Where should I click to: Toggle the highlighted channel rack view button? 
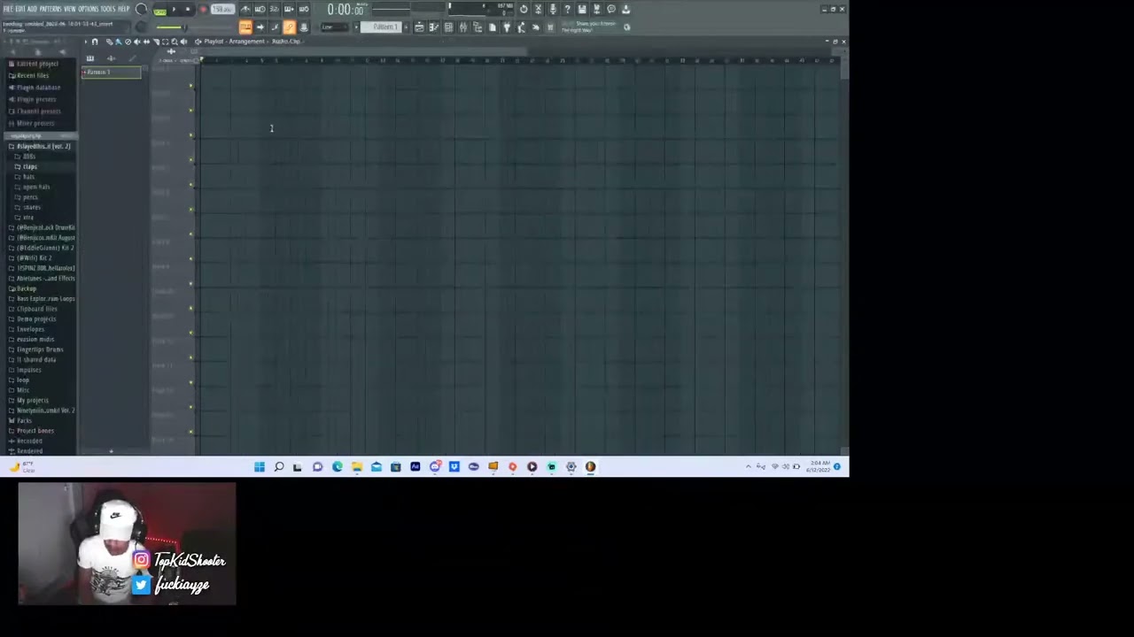[x=289, y=27]
